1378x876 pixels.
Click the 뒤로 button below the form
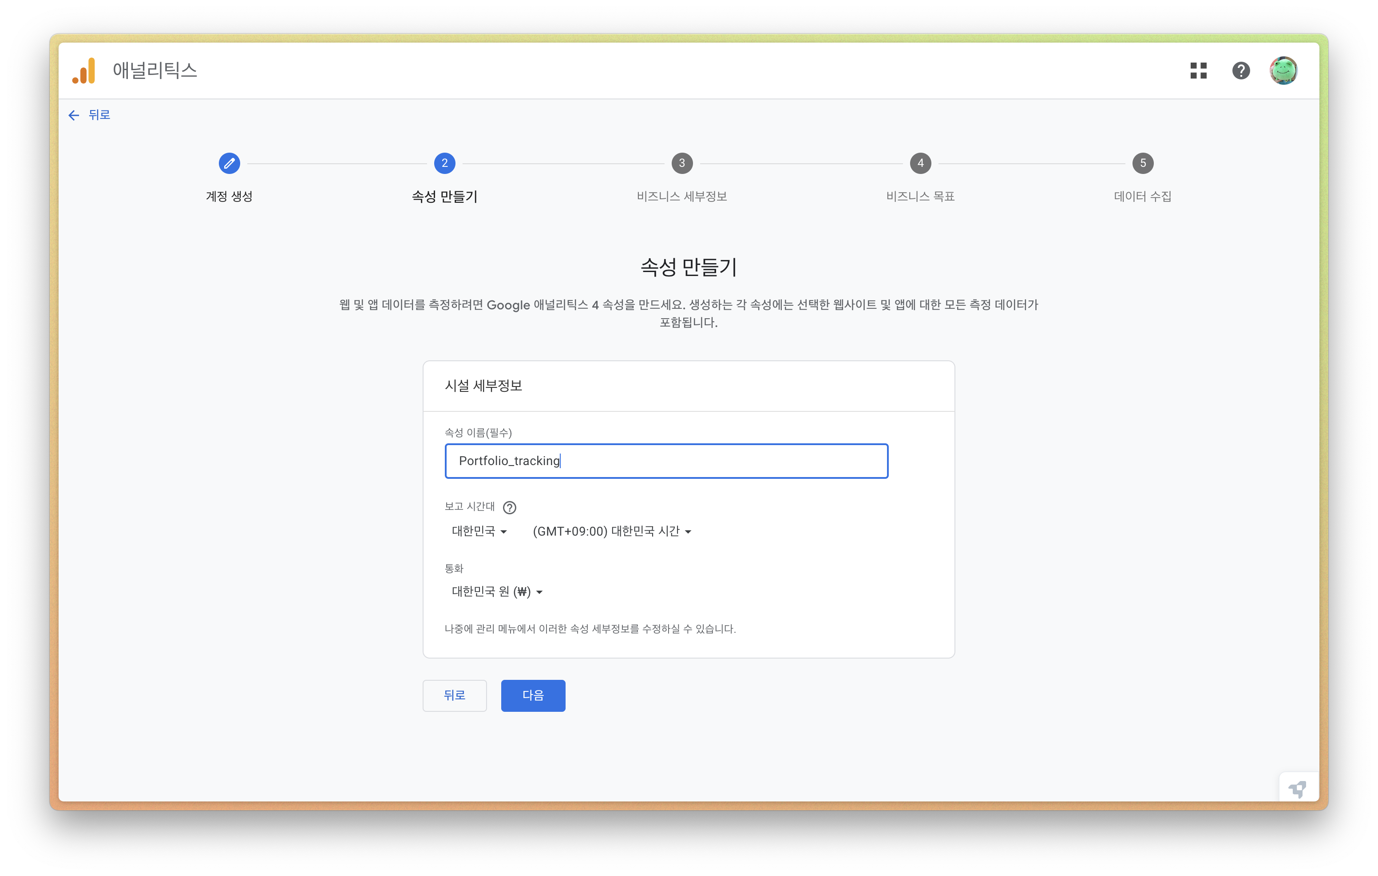pyautogui.click(x=454, y=695)
